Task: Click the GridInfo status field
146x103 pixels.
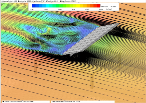Action: pos(18,101)
